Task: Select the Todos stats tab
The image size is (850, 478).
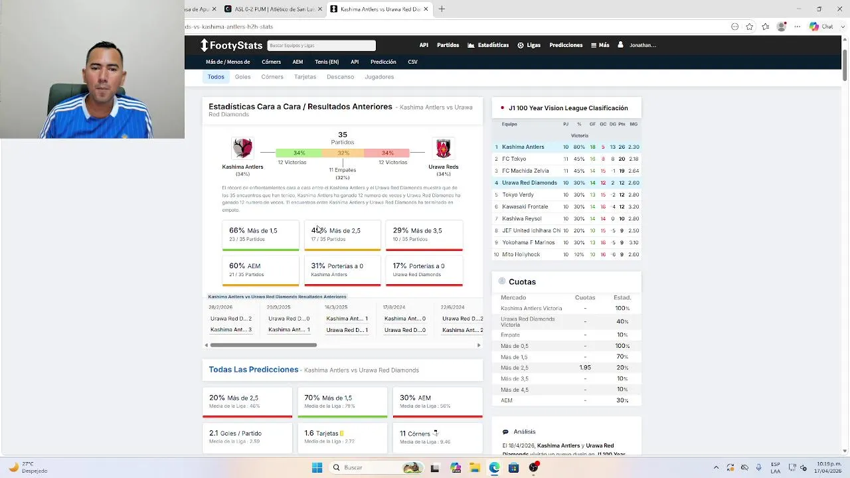Action: coord(216,76)
